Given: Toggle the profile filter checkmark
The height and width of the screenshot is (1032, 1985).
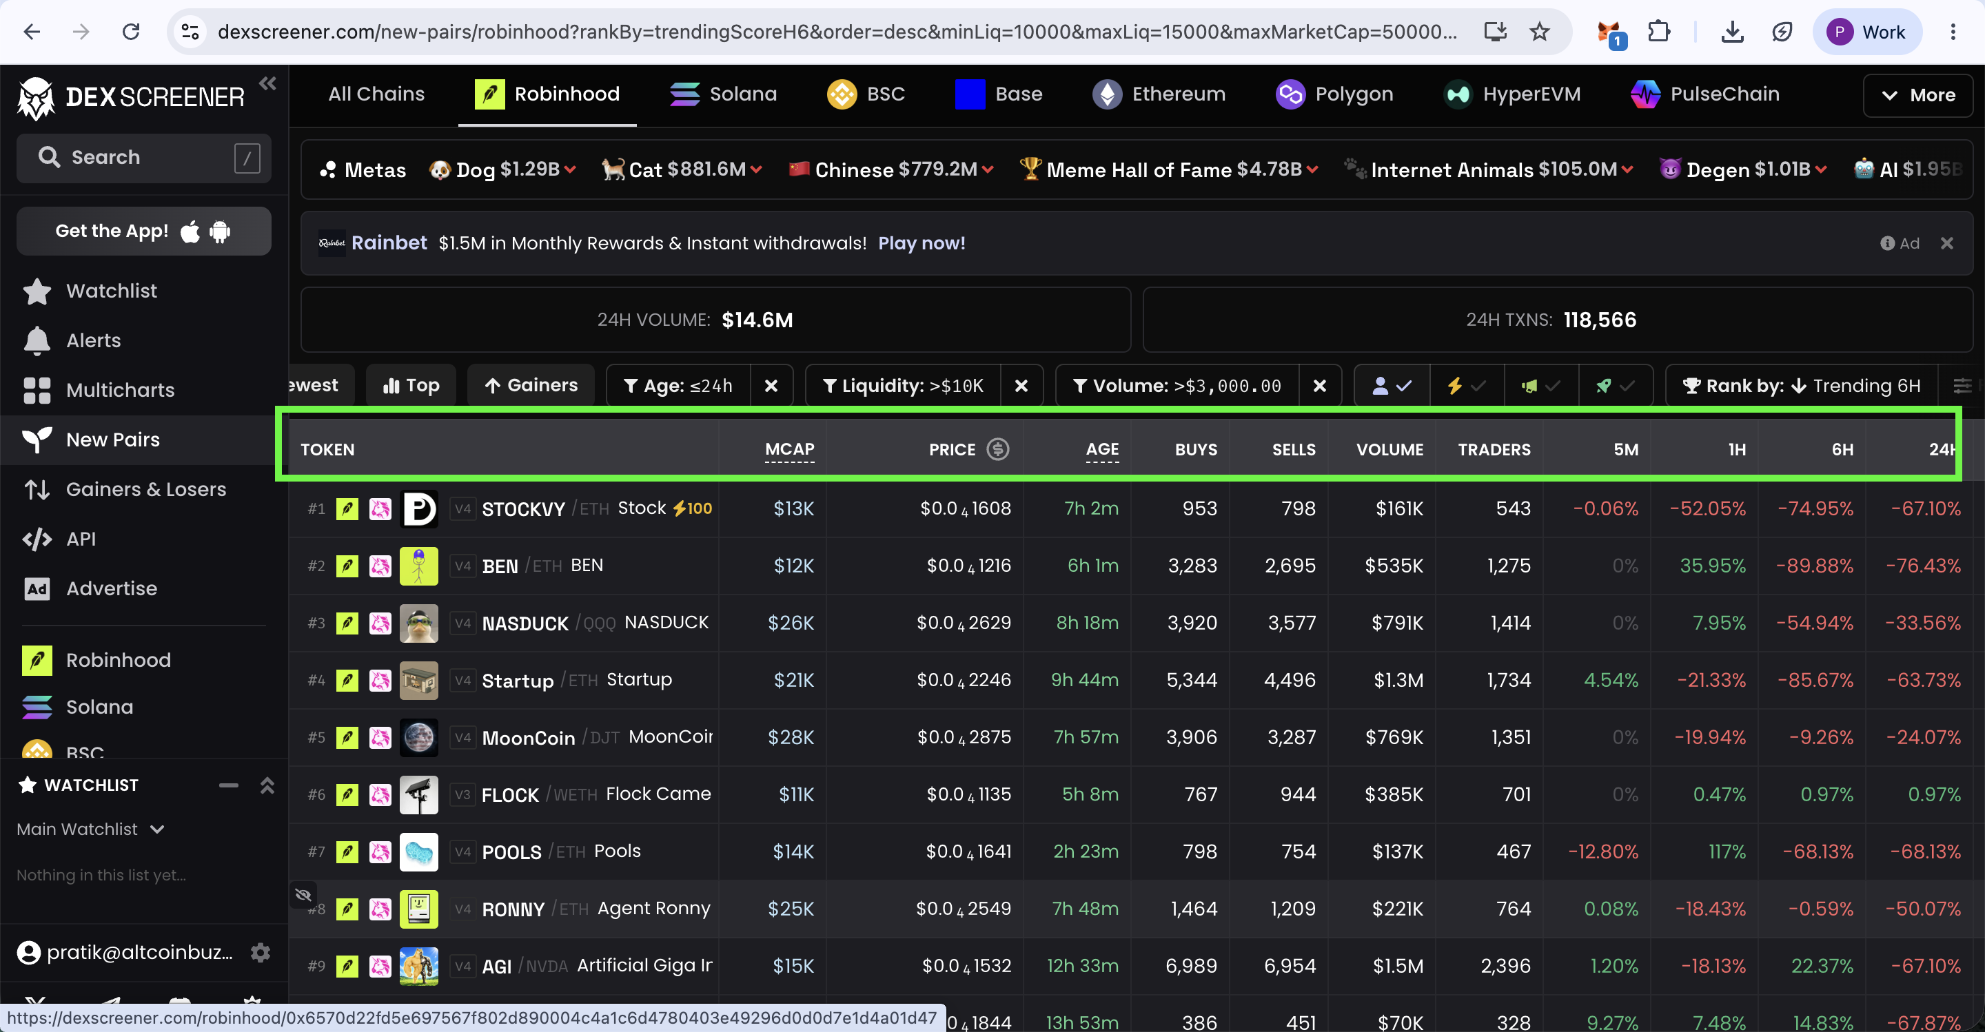Looking at the screenshot, I should 1392,386.
